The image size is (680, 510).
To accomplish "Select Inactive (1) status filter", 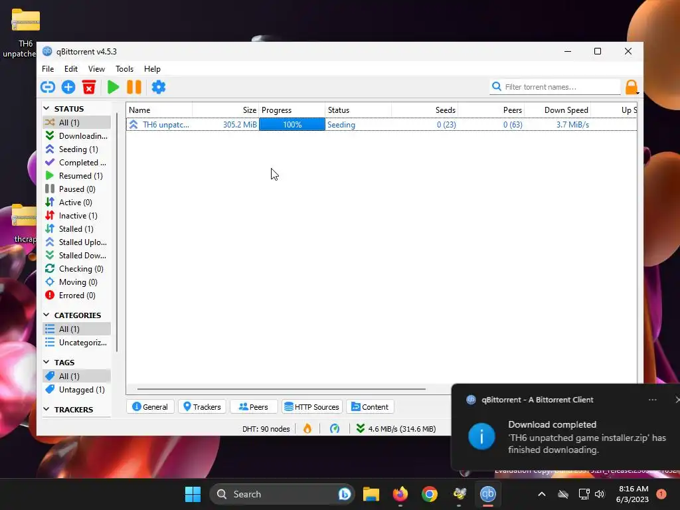I will pyautogui.click(x=77, y=216).
